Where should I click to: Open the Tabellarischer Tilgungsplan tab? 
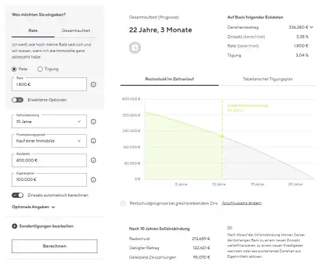(267, 79)
